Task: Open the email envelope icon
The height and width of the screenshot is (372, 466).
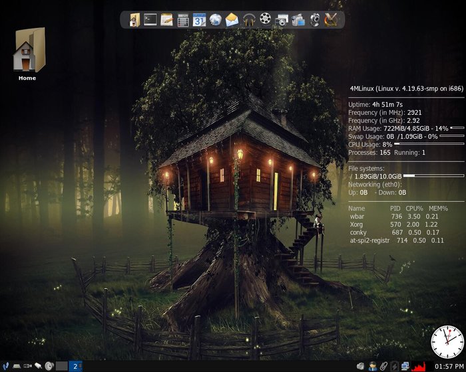Action: [x=232, y=20]
